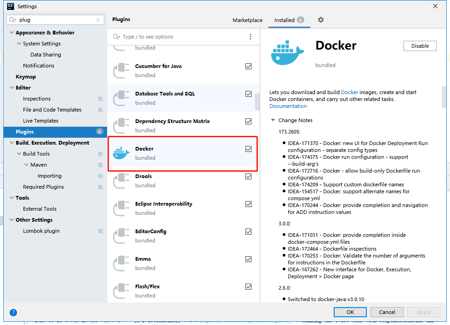Click the IntelliJ logo in title bar
The width and height of the screenshot is (450, 325).
coord(10,6)
